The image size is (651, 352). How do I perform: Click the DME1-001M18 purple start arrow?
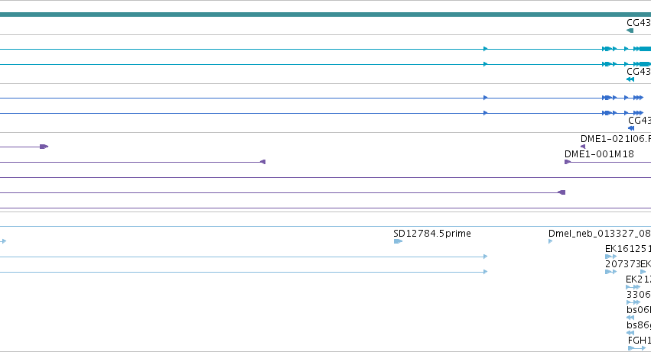568,162
